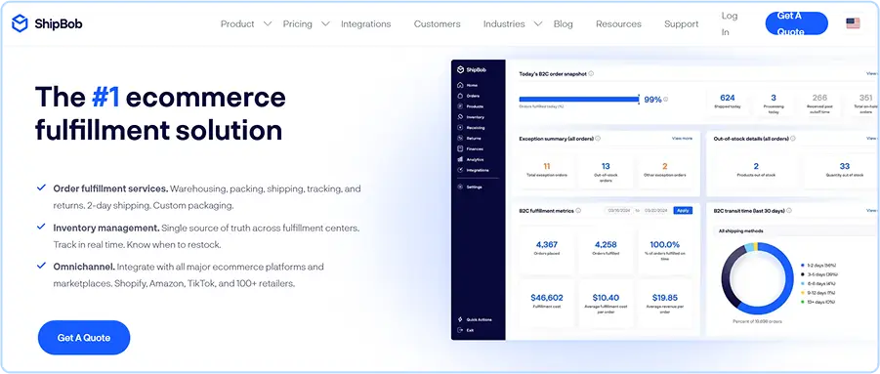Image resolution: width=880 pixels, height=374 pixels.
Task: Click Apply button in B2C fulfillment metrics
Action: click(683, 211)
